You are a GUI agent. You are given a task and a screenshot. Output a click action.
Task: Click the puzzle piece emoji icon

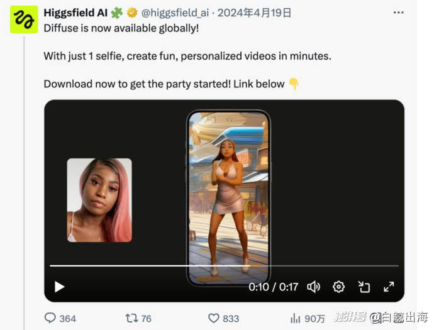tap(117, 13)
